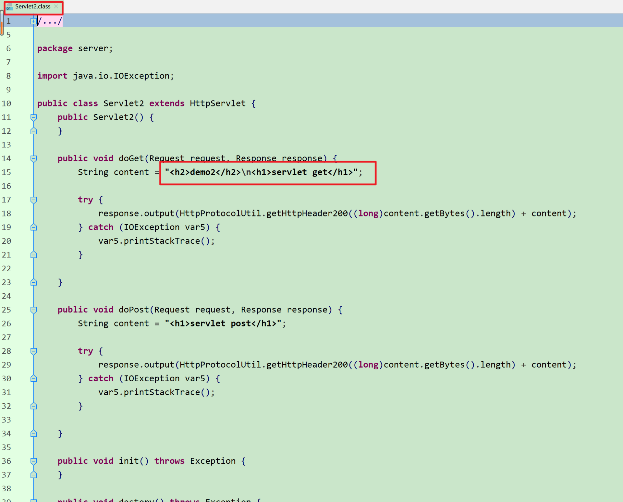The height and width of the screenshot is (502, 623).
Task: Close the Servlet2.class tab
Action: pyautogui.click(x=56, y=6)
